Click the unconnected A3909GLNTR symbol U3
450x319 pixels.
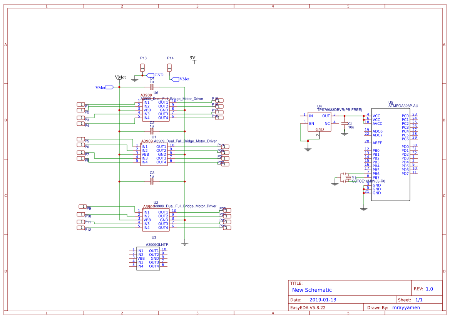pyautogui.click(x=148, y=259)
